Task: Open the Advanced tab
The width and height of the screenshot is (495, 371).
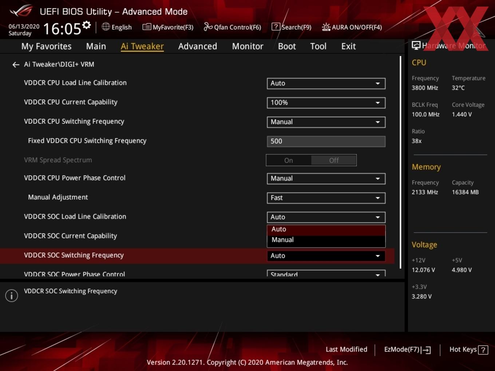Action: [198, 46]
